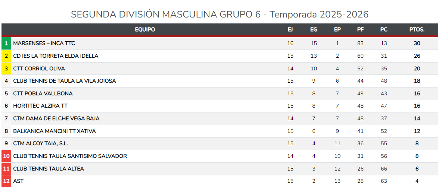The image size is (442, 191).
Task: Click CTM DAMA DE ELCHE VEGA BAJA
Action: 56,119
